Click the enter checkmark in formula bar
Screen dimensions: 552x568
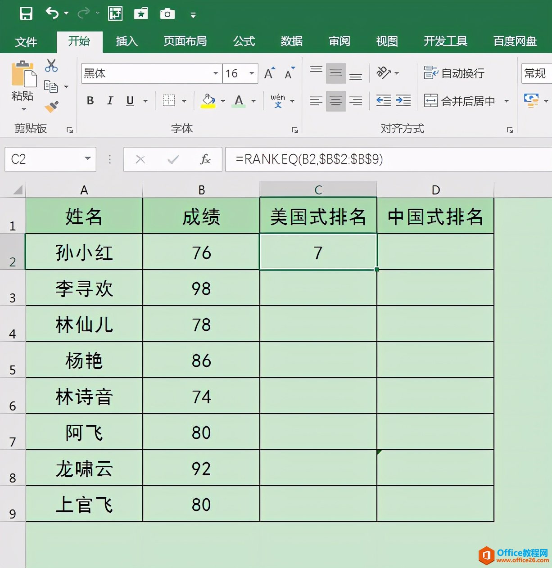point(173,159)
